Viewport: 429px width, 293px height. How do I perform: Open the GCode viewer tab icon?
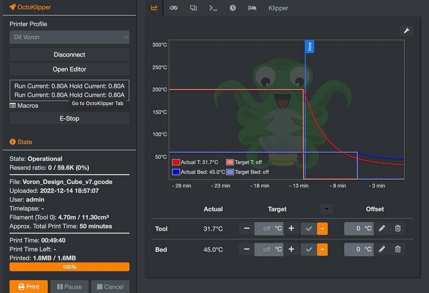pos(193,8)
